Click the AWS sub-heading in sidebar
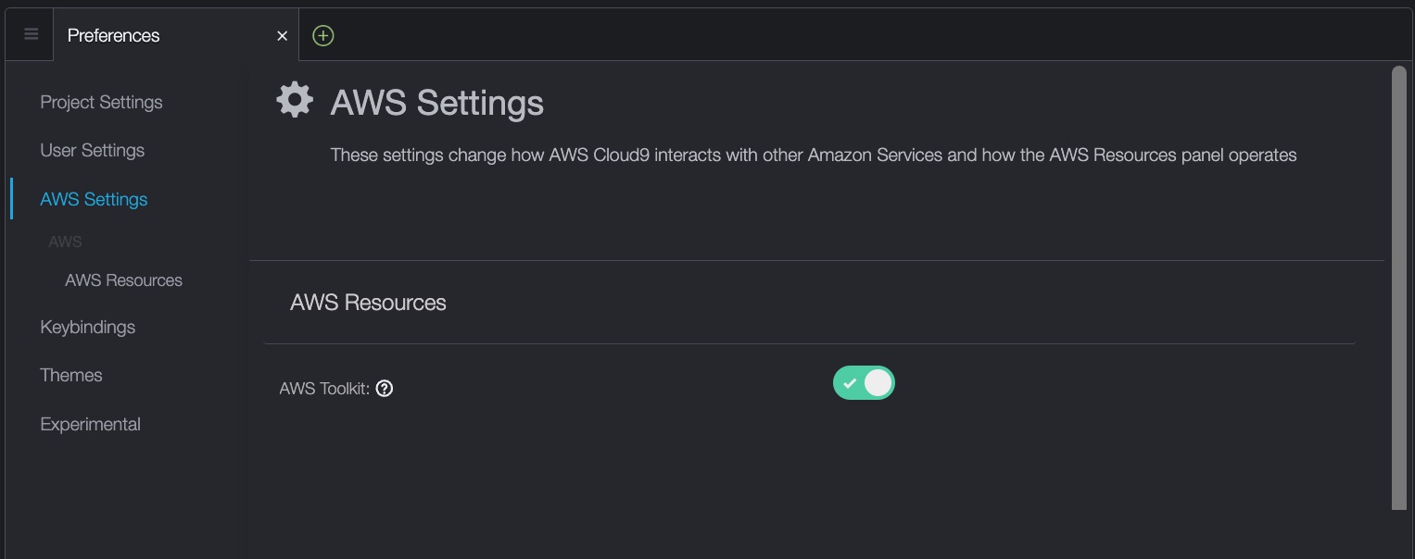 [65, 242]
